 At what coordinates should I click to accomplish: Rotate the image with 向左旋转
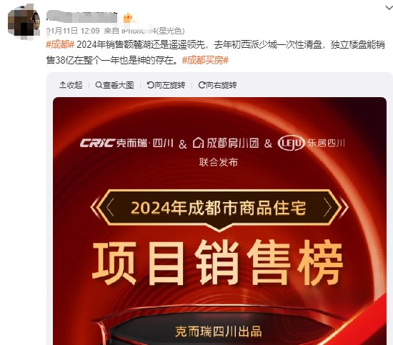point(166,85)
